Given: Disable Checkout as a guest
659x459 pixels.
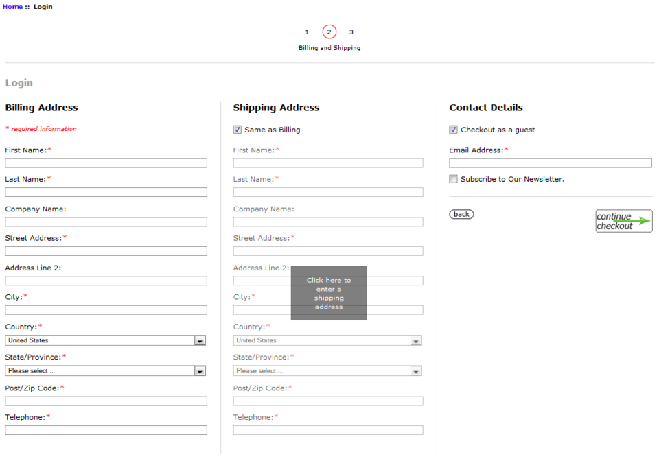Looking at the screenshot, I should (453, 129).
